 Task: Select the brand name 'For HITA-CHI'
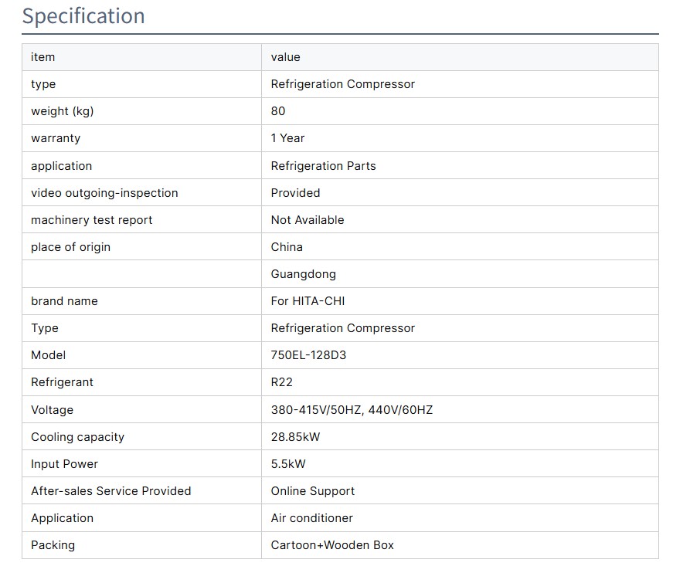[308, 301]
